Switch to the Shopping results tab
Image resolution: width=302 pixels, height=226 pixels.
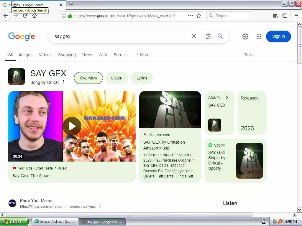[67, 55]
